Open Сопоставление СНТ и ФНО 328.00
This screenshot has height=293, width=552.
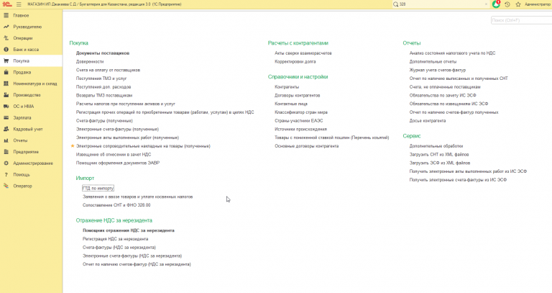point(116,205)
